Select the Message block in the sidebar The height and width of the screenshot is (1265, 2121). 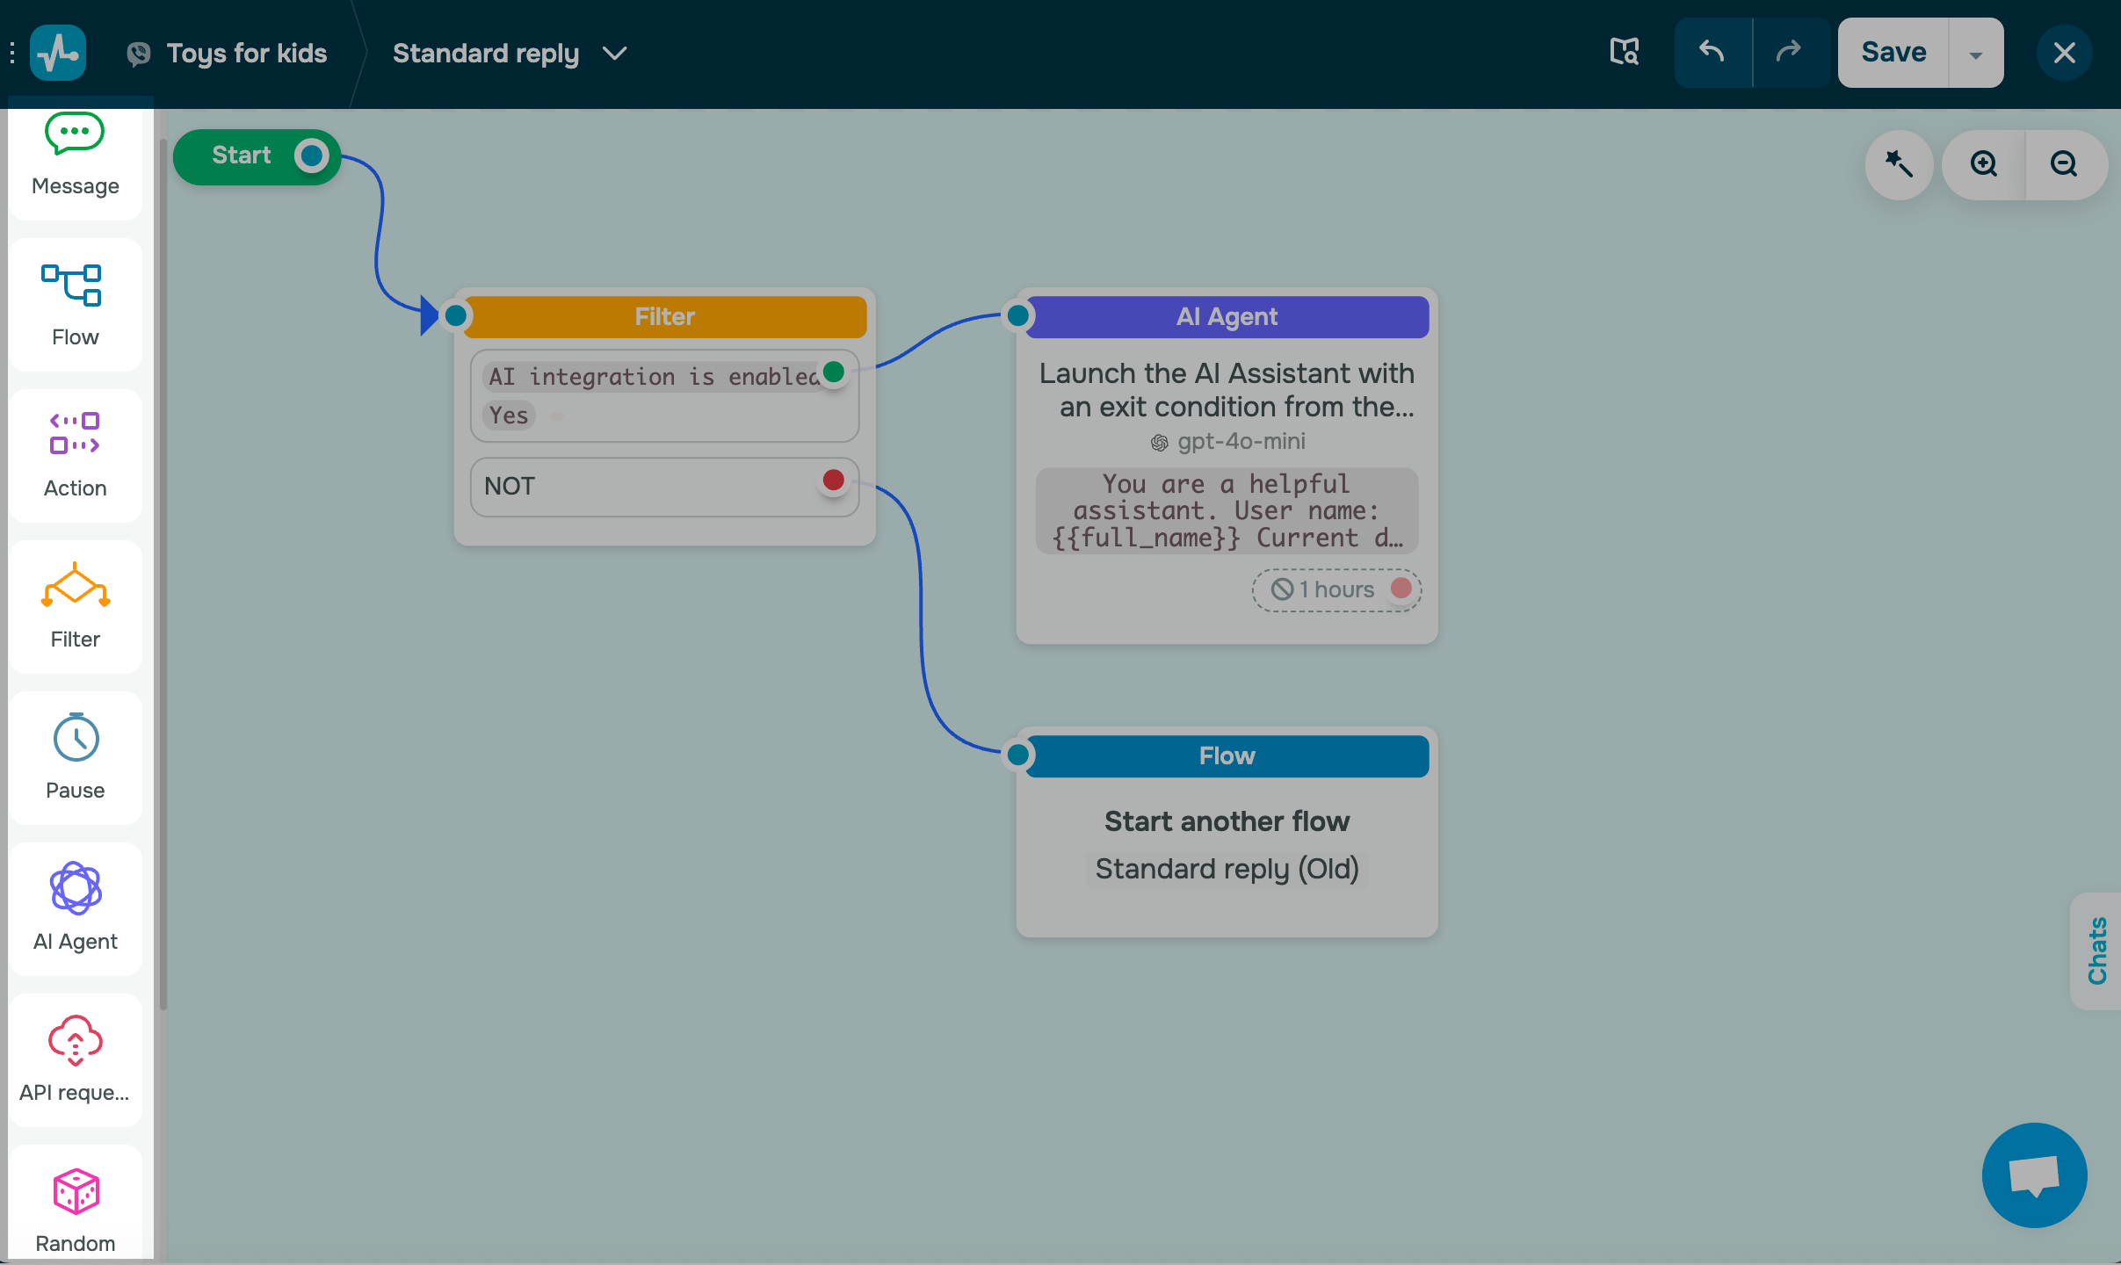(x=75, y=158)
